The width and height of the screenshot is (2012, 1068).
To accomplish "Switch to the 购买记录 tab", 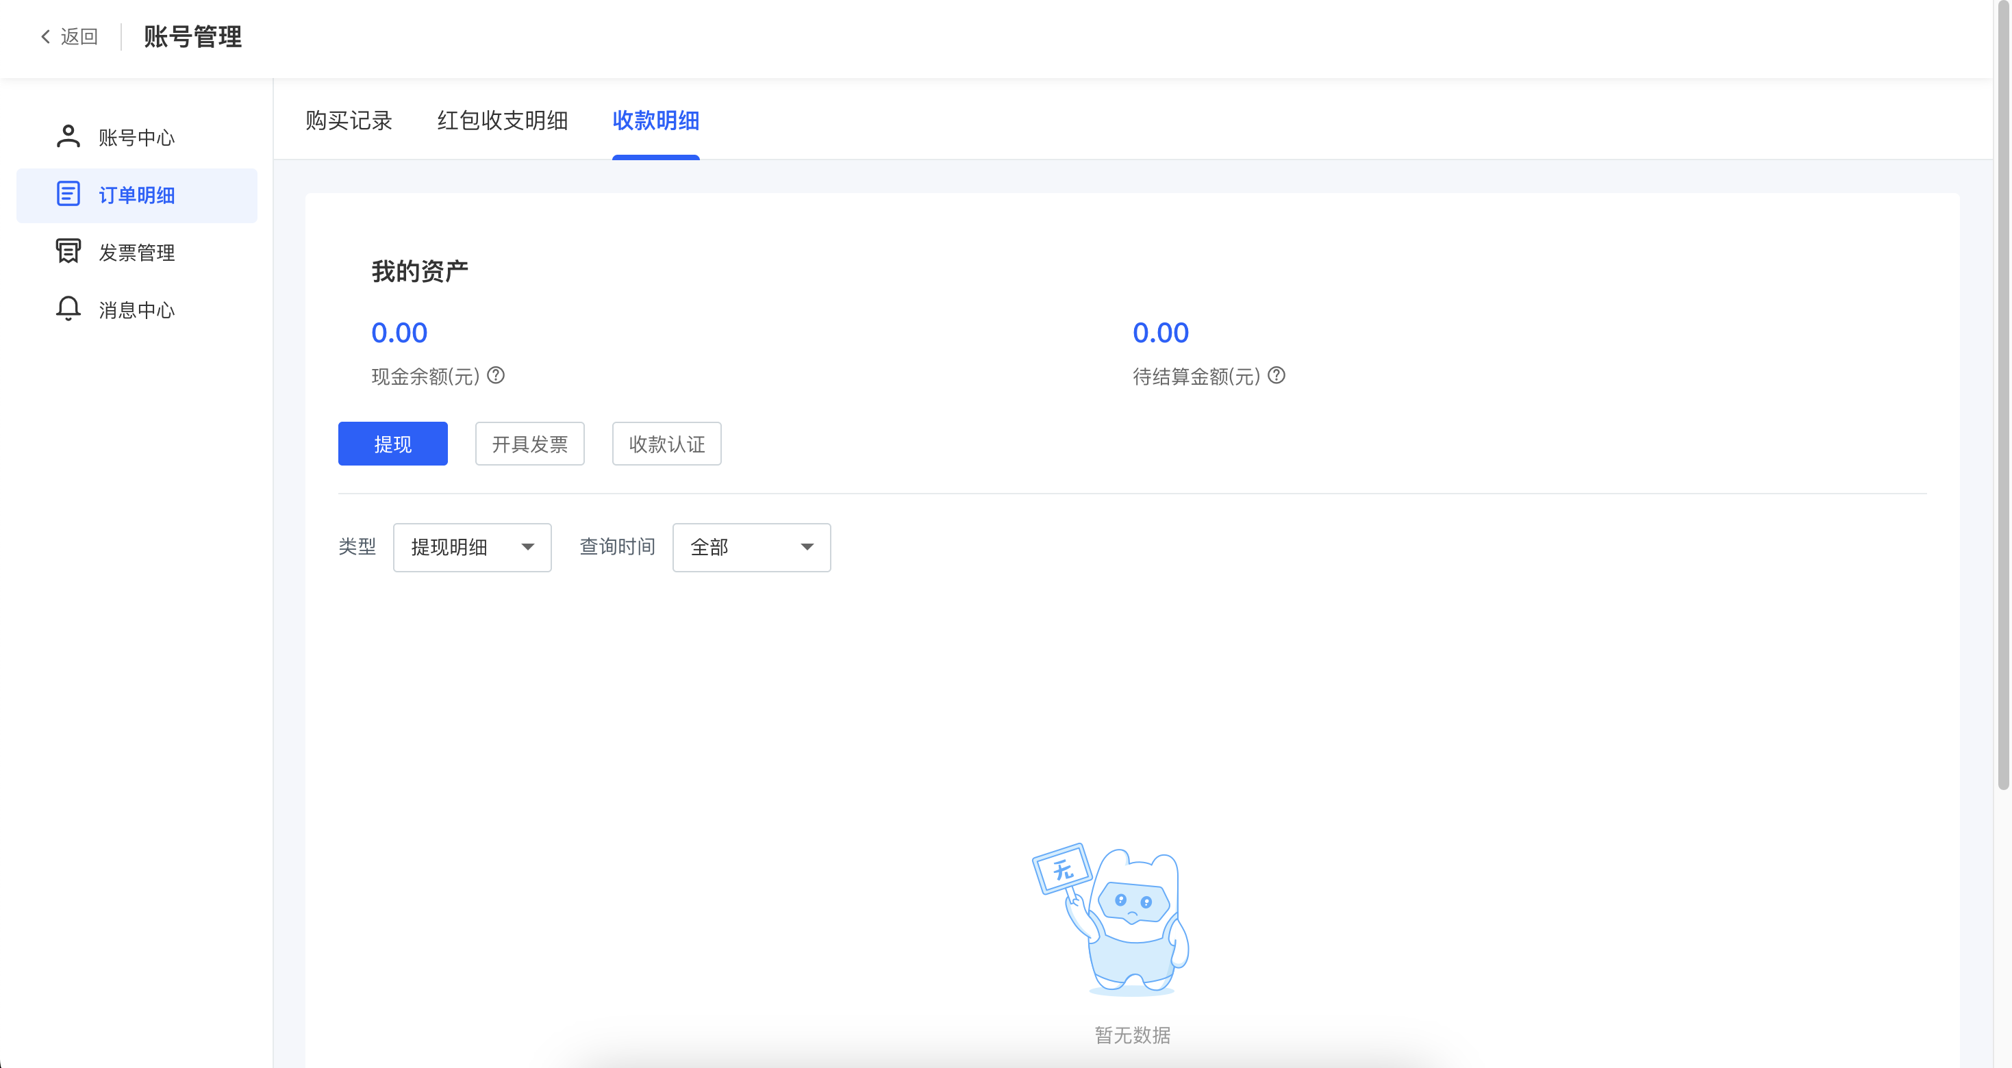I will tap(349, 121).
